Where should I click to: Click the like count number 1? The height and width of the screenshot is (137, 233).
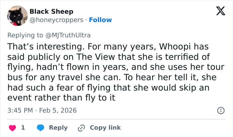(23, 128)
